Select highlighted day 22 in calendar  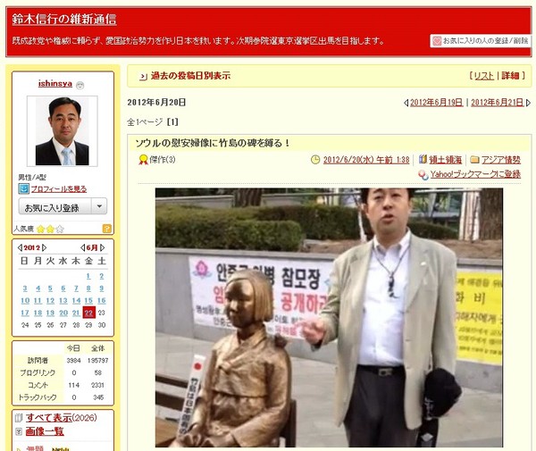(88, 313)
